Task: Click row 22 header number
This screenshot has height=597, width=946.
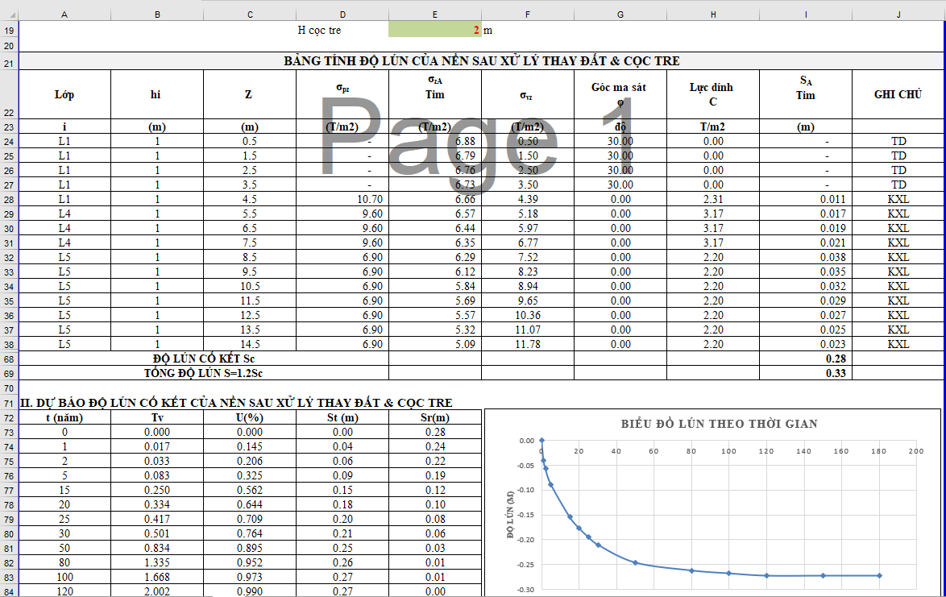Action: pos(9,114)
